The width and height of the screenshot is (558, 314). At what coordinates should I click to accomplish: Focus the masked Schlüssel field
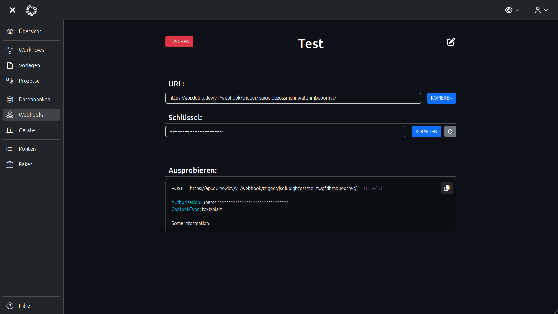pos(285,132)
